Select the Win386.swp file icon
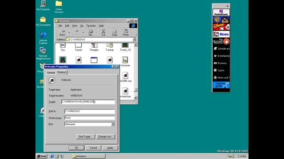This screenshot has width=284, height=159. point(125,77)
